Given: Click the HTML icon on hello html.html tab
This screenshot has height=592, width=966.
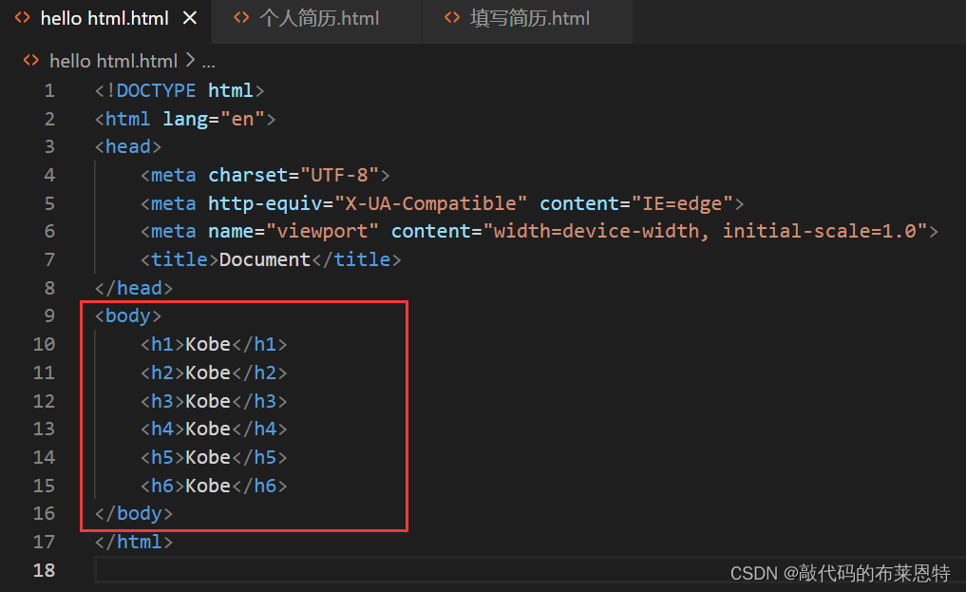Looking at the screenshot, I should [25, 16].
